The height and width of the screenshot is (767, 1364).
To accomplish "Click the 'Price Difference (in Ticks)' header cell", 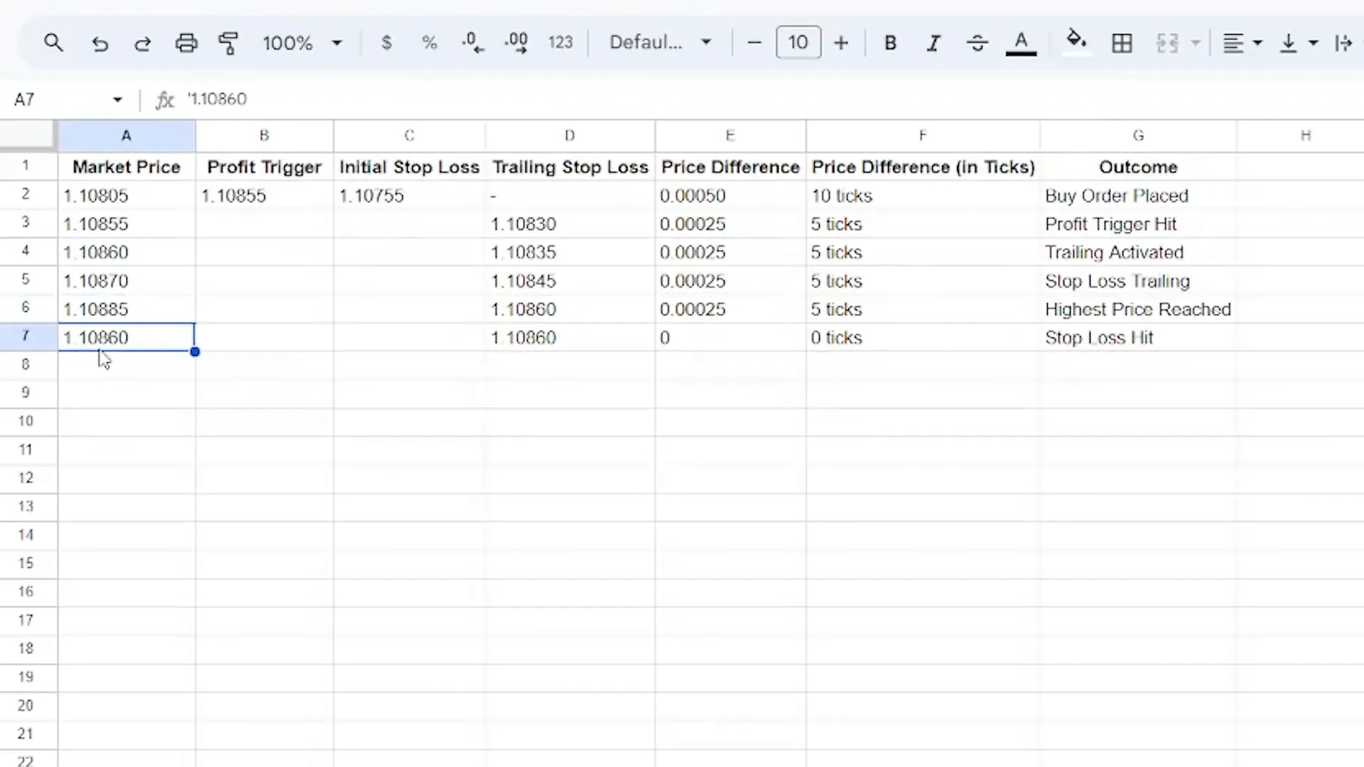I will click(x=924, y=167).
